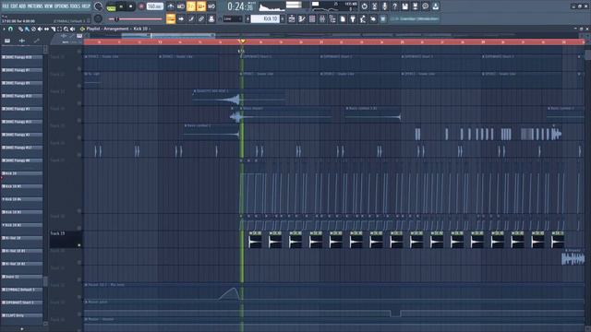The image size is (591, 332).
Task: Click Playlist - Arrangement breadcrumb
Action: [107, 29]
